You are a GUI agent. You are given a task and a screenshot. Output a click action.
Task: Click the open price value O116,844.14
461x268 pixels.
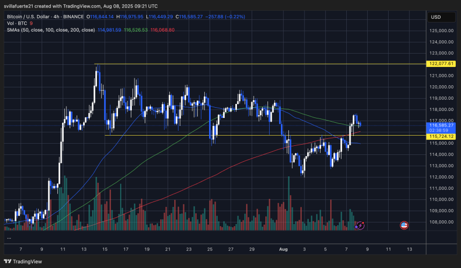[x=100, y=17]
